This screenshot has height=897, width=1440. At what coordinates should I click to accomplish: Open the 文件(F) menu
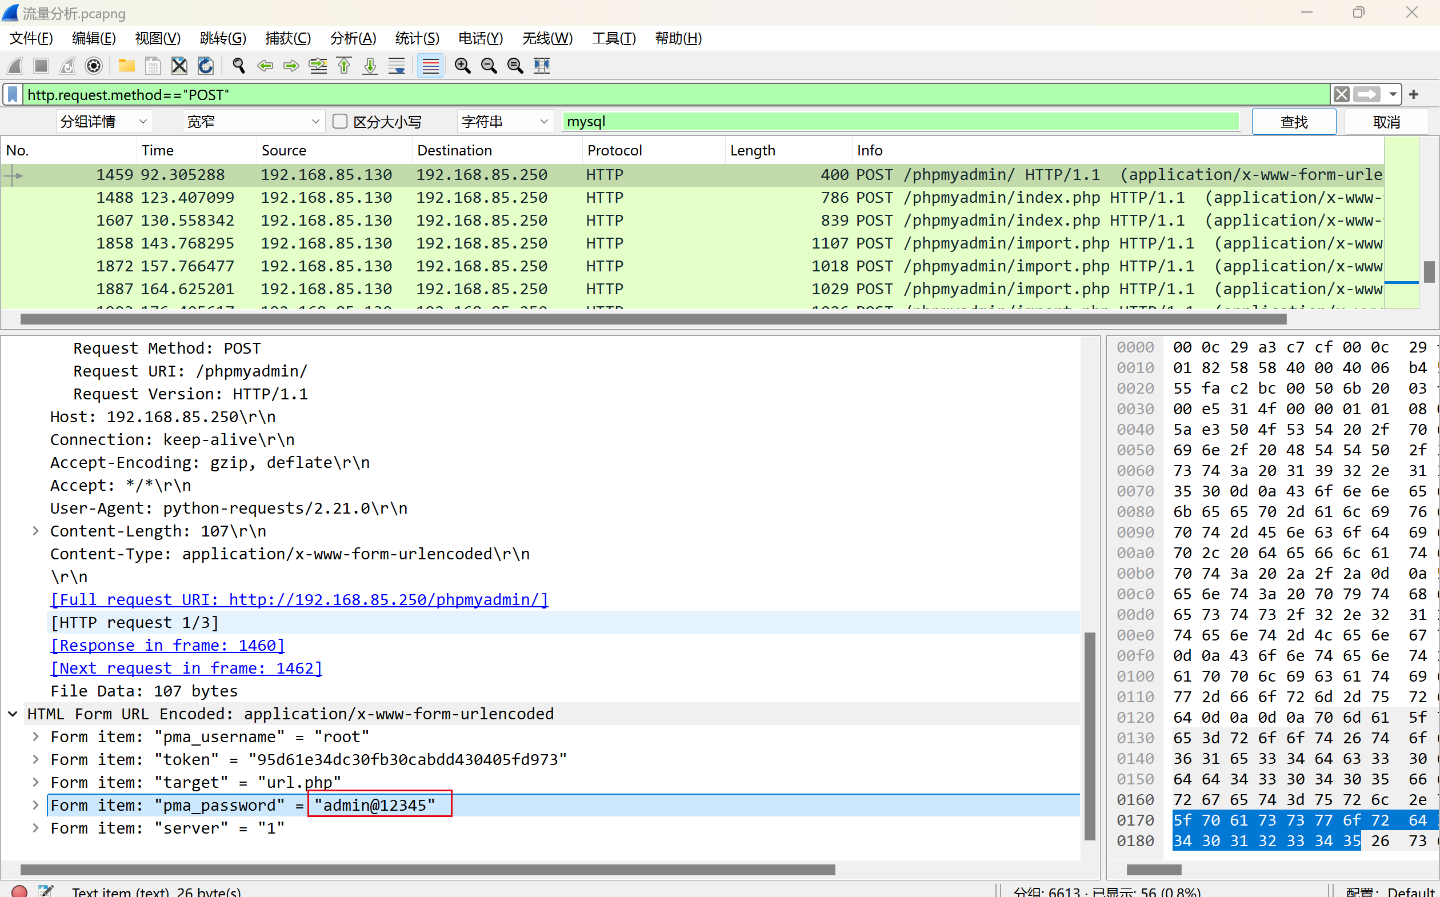31,38
